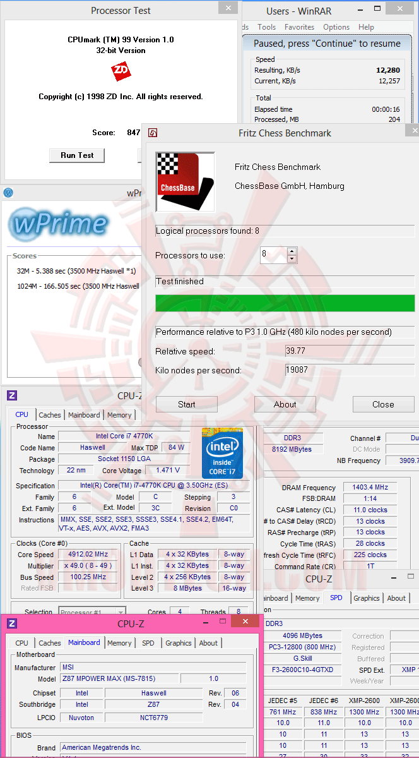Click the CAS# Latency 11.0 clocks value
This screenshot has height=758, width=419.
tap(370, 510)
